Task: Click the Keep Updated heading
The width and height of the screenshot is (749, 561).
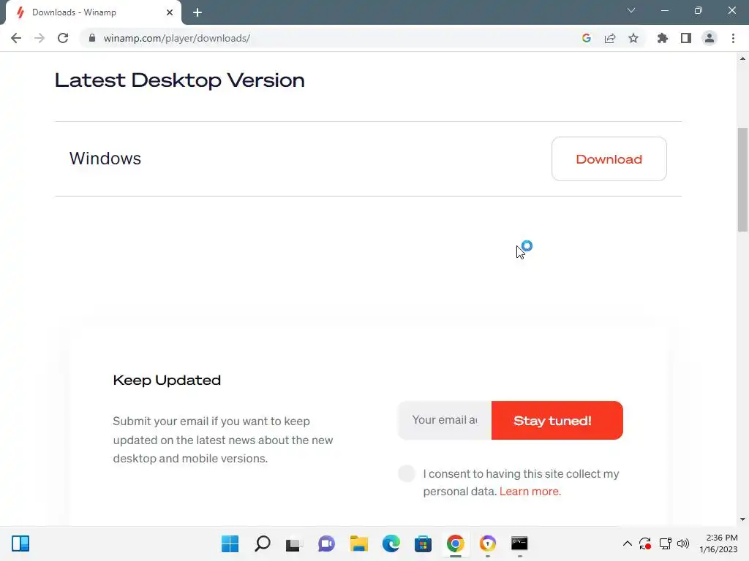Action: [x=167, y=380]
